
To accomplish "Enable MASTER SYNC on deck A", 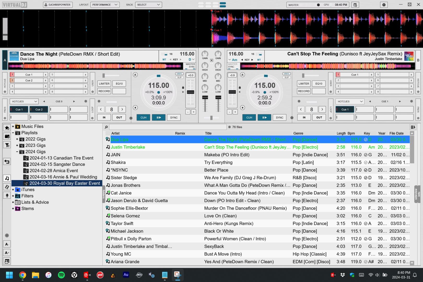I will (x=190, y=66).
